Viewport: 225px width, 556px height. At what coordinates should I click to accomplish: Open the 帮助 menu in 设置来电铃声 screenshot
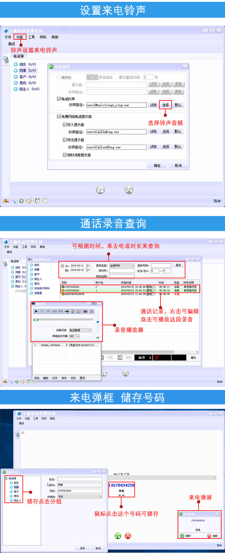pos(55,37)
